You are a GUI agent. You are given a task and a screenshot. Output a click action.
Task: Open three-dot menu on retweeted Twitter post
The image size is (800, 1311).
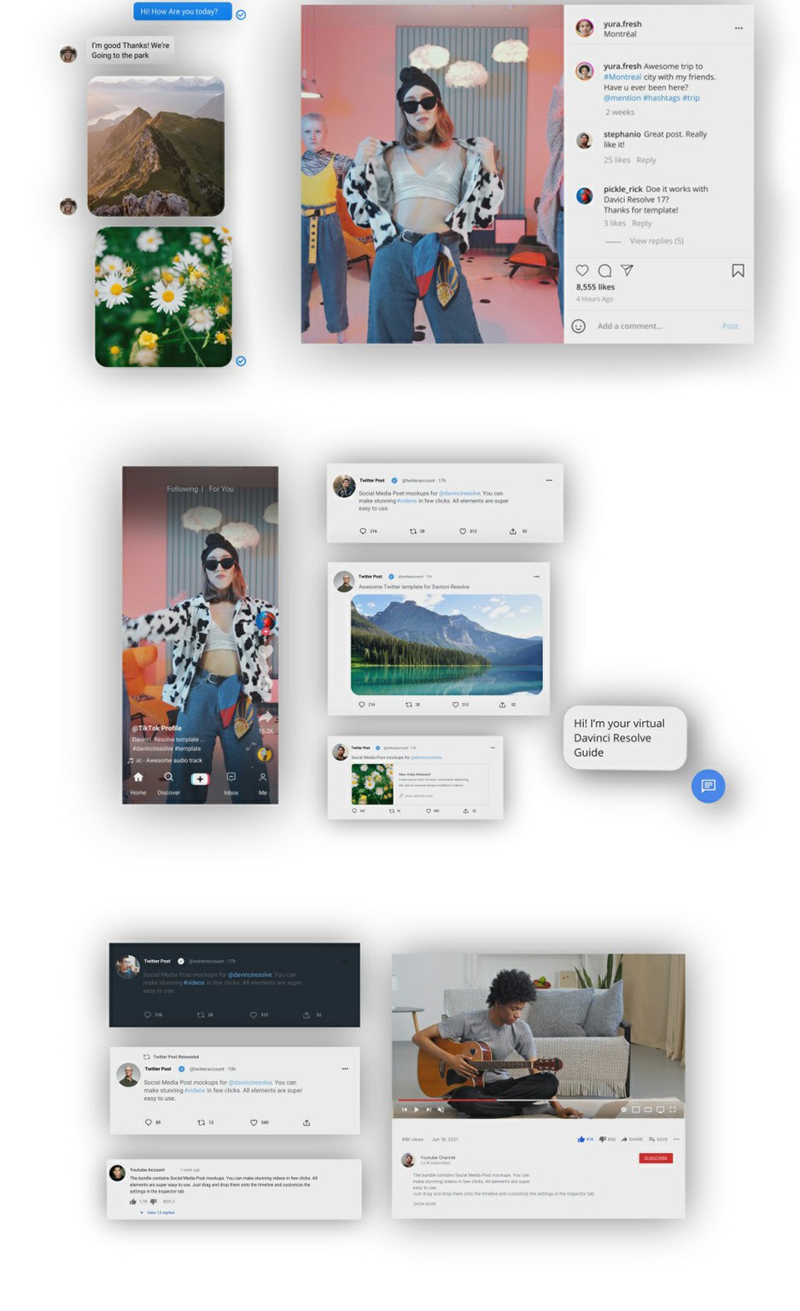pos(345,1068)
